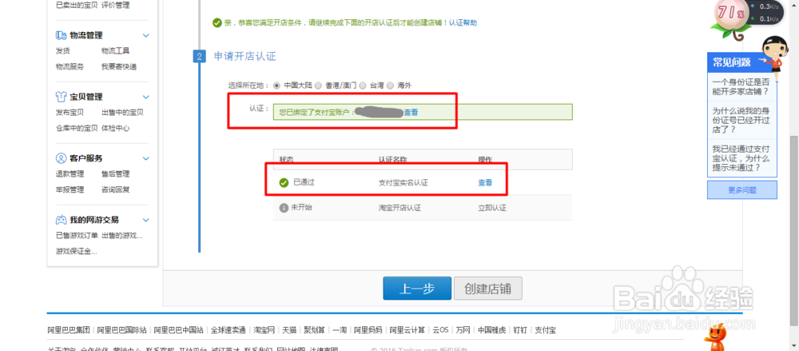Open footer link 万网
Viewport: 799px width, 351px height.
tap(463, 330)
